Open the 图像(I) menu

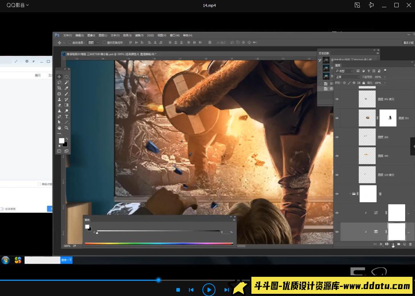[91, 36]
